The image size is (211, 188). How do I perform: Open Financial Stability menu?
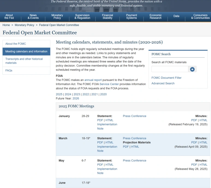107,17
